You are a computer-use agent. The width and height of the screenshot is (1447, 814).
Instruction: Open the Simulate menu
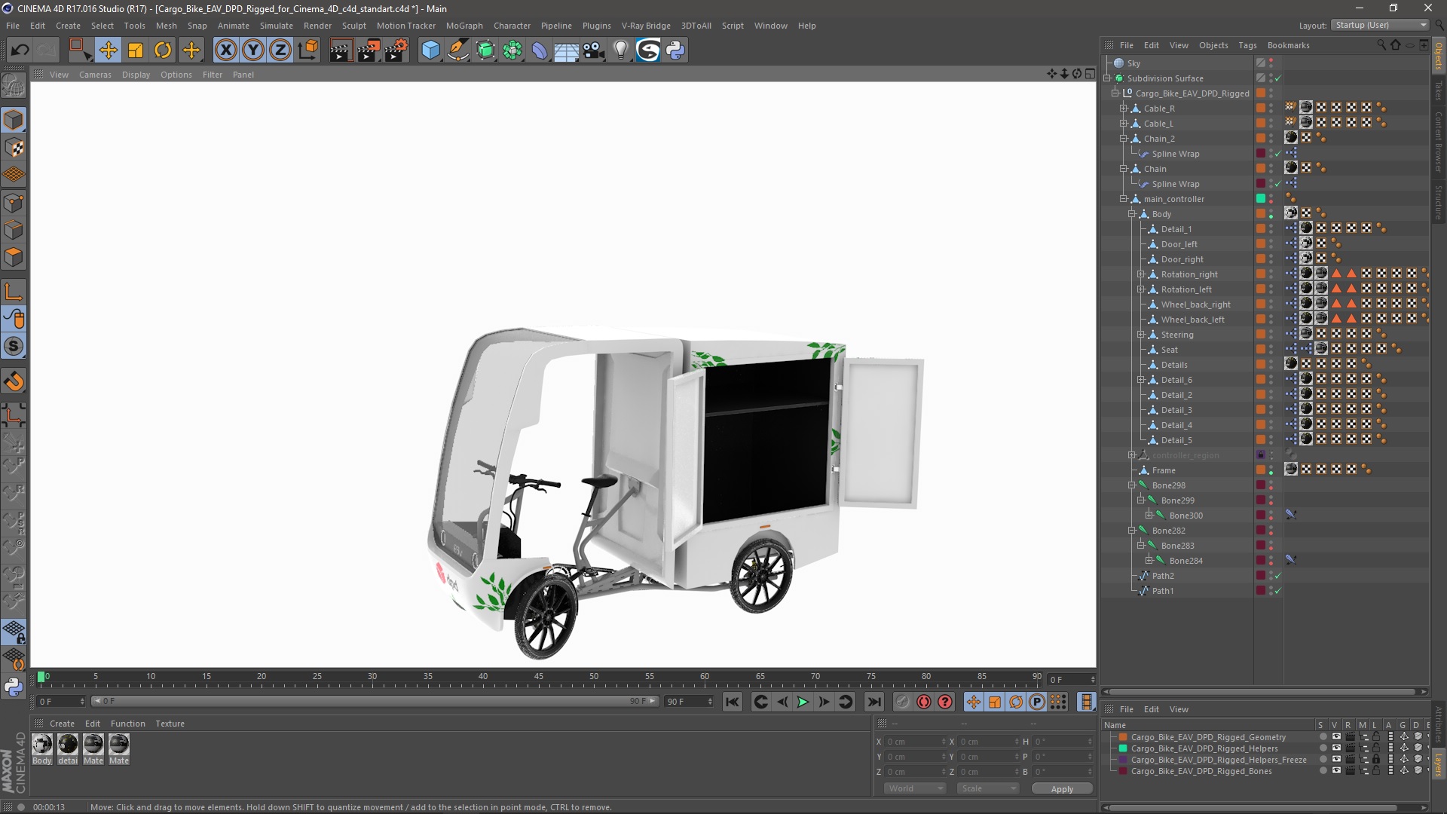(x=277, y=26)
